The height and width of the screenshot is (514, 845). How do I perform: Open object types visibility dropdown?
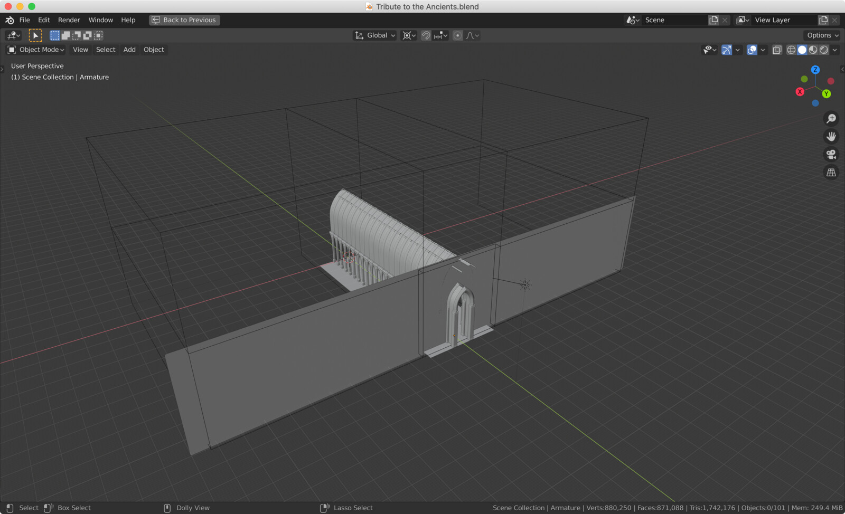click(x=710, y=50)
